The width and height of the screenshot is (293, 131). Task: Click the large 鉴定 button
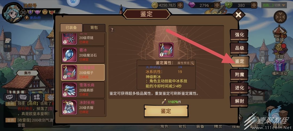pyautogui.click(x=166, y=111)
